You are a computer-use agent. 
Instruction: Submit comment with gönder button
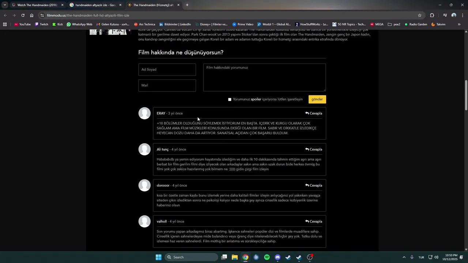pyautogui.click(x=317, y=99)
